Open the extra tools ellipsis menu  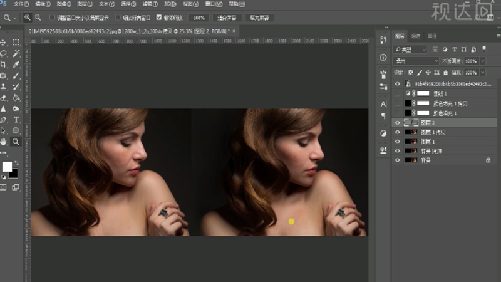(3, 153)
